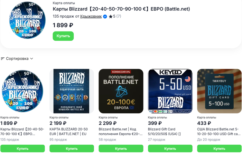Image resolution: width=242 pixels, height=153 pixels.
Task: Open the Blizzard Entertainment gift card thumbnail
Action: point(72,92)
